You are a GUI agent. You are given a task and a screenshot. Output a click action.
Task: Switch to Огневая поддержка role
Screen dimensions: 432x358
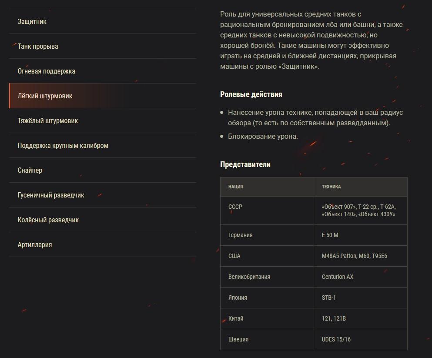tap(46, 71)
